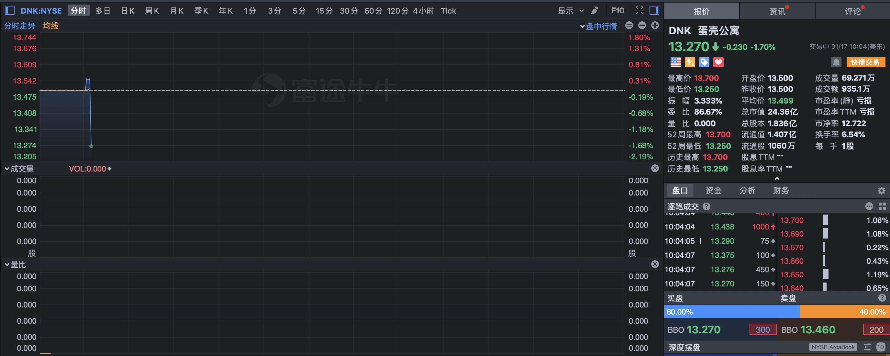Open the 买盘/卖盘 help icon

click(x=882, y=298)
